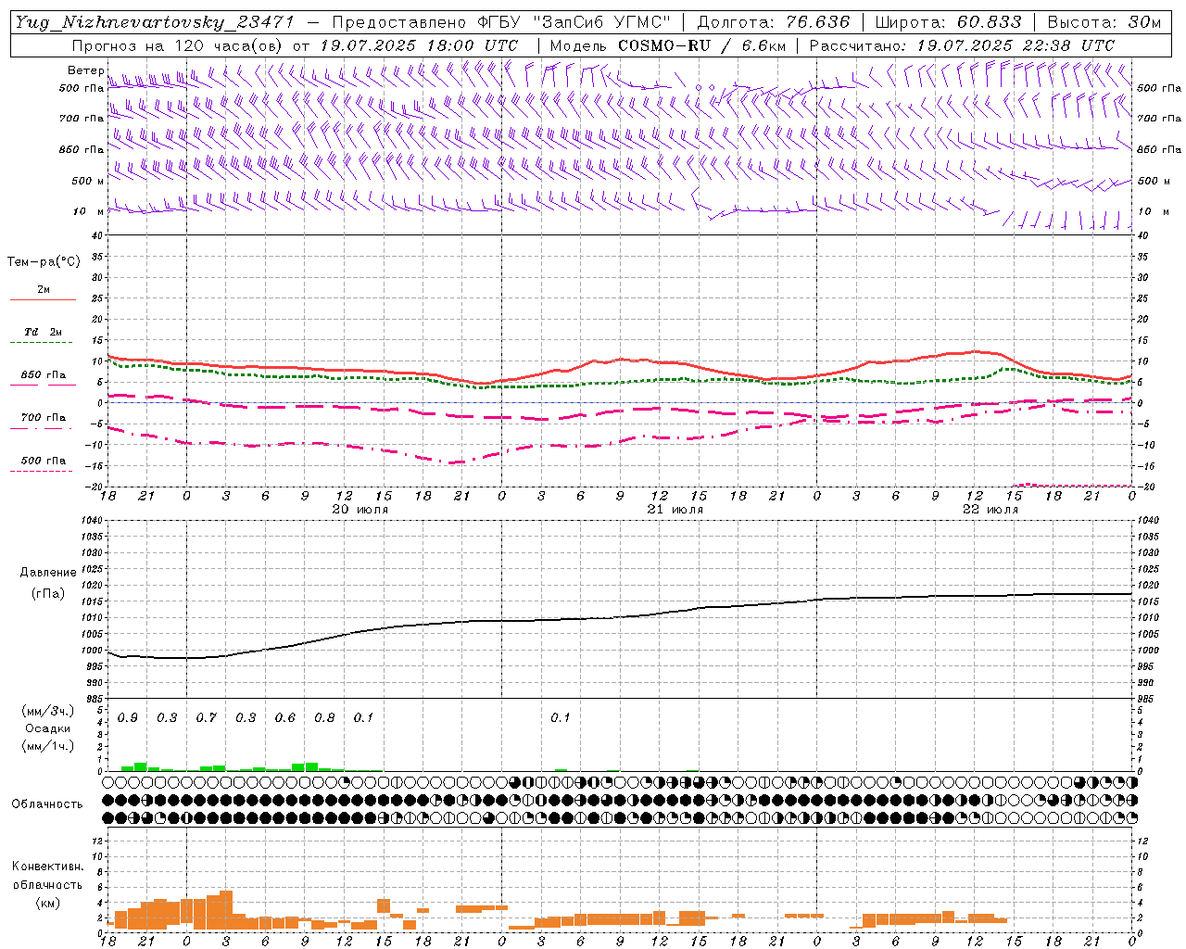Click the Td 2м legend entry
The image size is (1186, 949).
click(44, 332)
